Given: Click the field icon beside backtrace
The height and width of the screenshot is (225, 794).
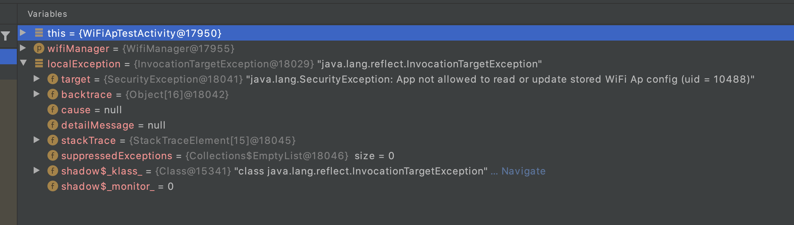Looking at the screenshot, I should pos(52,95).
